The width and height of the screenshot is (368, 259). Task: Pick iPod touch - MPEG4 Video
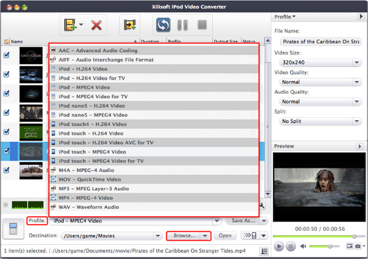pos(154,152)
